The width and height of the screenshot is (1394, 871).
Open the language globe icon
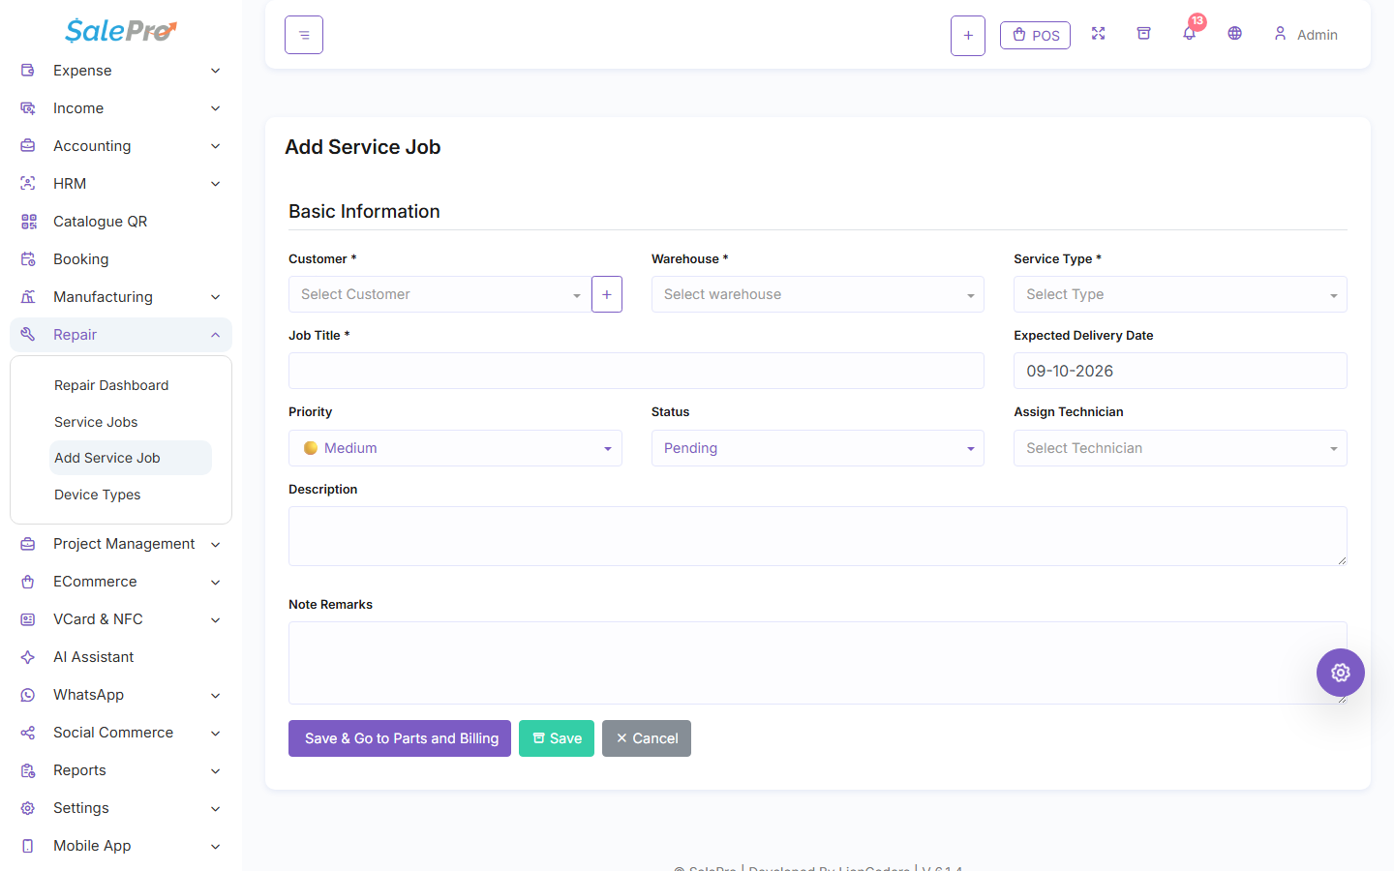pyautogui.click(x=1234, y=34)
